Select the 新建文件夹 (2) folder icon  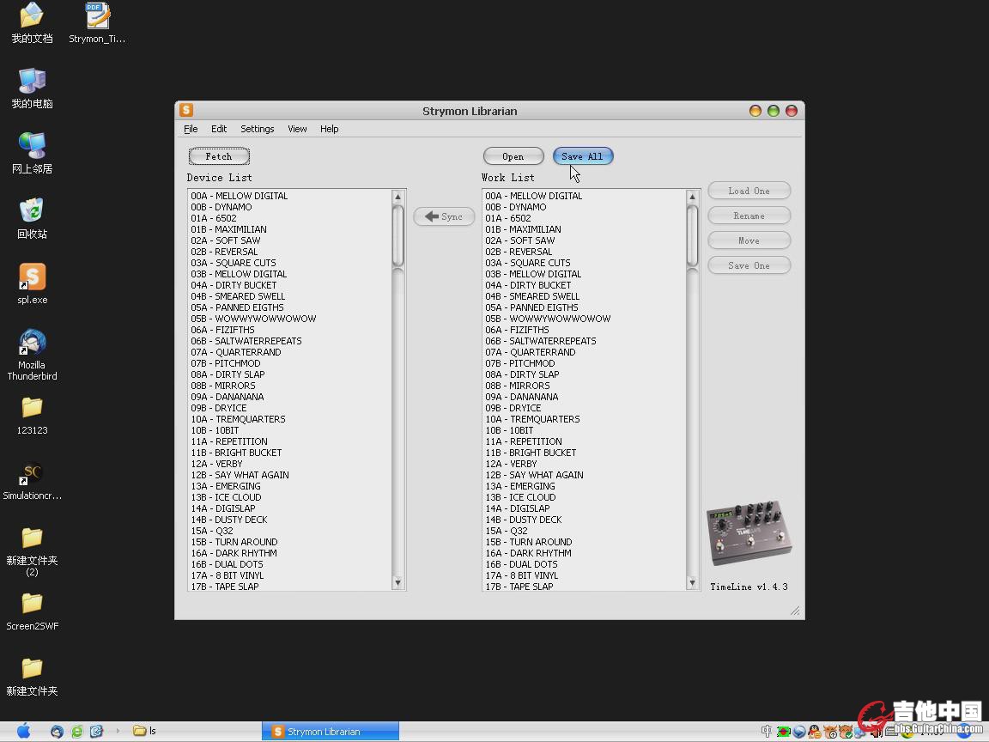32,552
